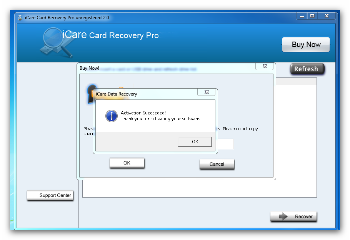
Task: Close the iCare Data Recovery message box
Action: pos(207,92)
